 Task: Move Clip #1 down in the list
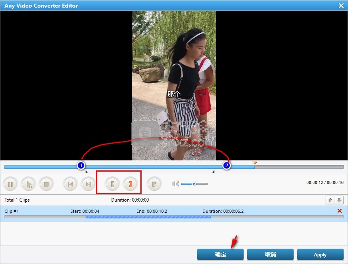pos(339,200)
